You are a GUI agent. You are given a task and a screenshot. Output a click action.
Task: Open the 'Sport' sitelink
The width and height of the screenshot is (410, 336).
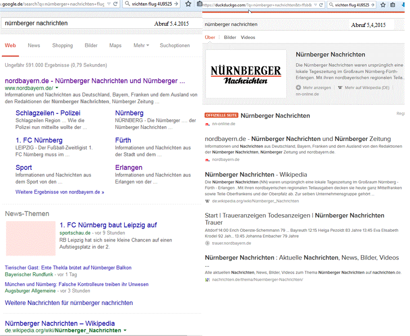(x=23, y=168)
